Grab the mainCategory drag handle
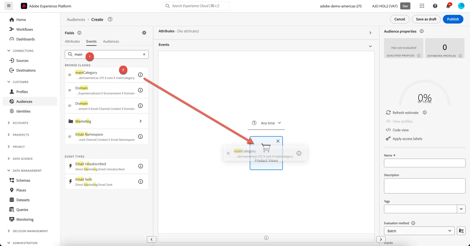The width and height of the screenshot is (470, 246). click(x=70, y=75)
